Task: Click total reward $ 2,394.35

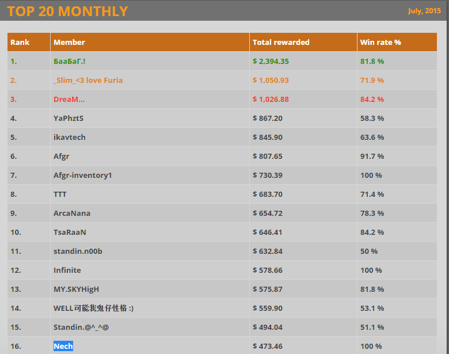Action: (271, 61)
